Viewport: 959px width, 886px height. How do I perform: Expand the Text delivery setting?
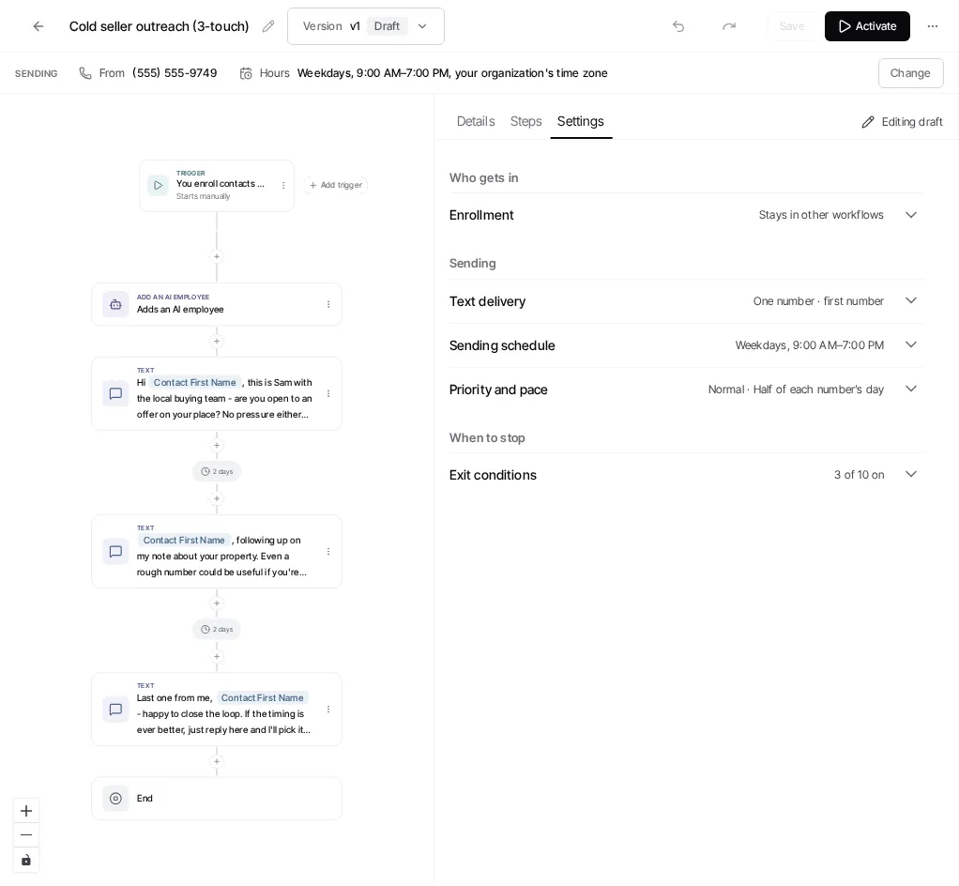pos(686,301)
